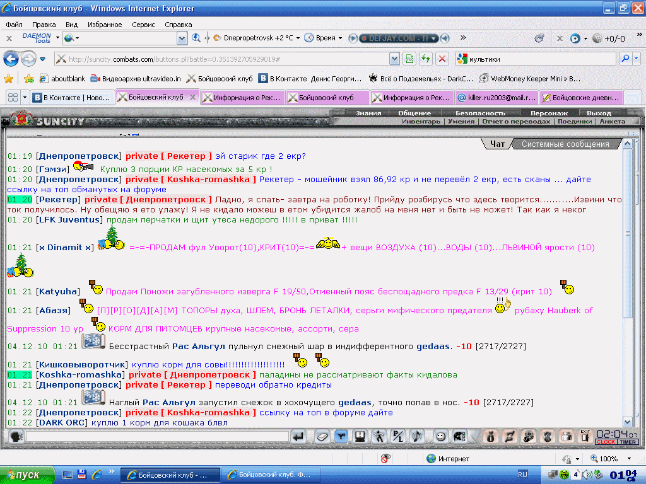Click the helmet list icon in chat toolbar
This screenshot has width=646, height=484.
pyautogui.click(x=459, y=436)
